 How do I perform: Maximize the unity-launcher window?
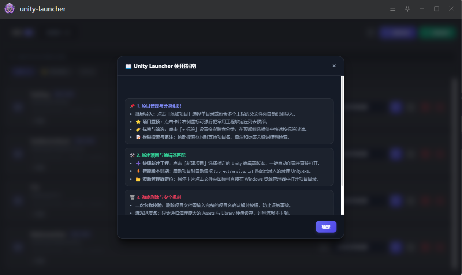click(437, 9)
